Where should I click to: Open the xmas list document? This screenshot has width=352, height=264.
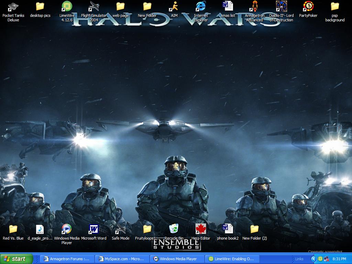pyautogui.click(x=228, y=7)
